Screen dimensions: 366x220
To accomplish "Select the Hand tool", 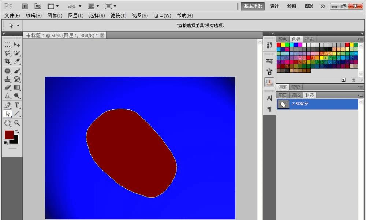I will [7, 123].
